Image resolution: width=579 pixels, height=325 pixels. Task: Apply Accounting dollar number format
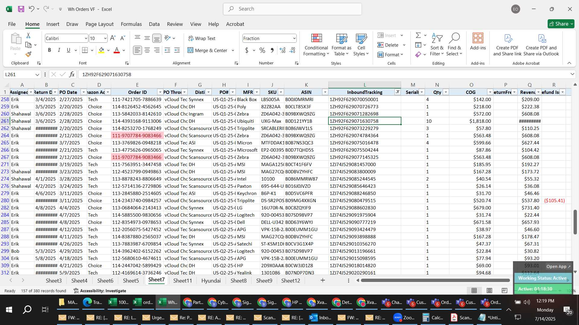[x=247, y=50]
